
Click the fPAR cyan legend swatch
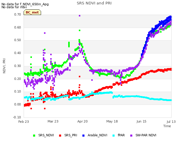[113, 135]
